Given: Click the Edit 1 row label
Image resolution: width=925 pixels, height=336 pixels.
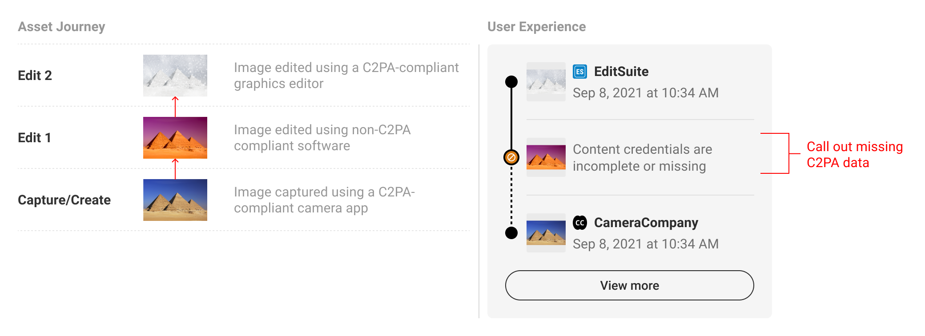Looking at the screenshot, I should click(x=34, y=138).
